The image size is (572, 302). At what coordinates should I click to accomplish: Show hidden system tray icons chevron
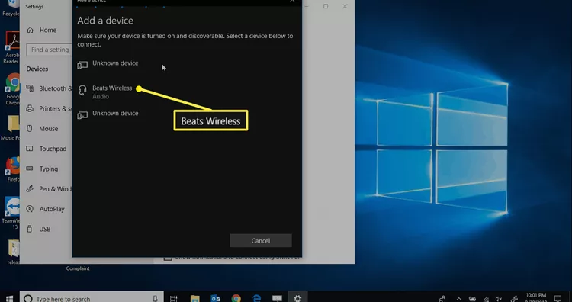coord(458,299)
